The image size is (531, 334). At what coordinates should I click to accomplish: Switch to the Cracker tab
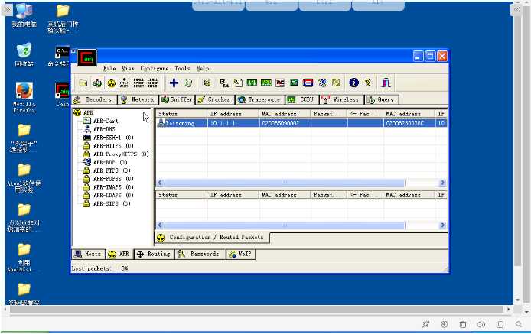pos(215,99)
